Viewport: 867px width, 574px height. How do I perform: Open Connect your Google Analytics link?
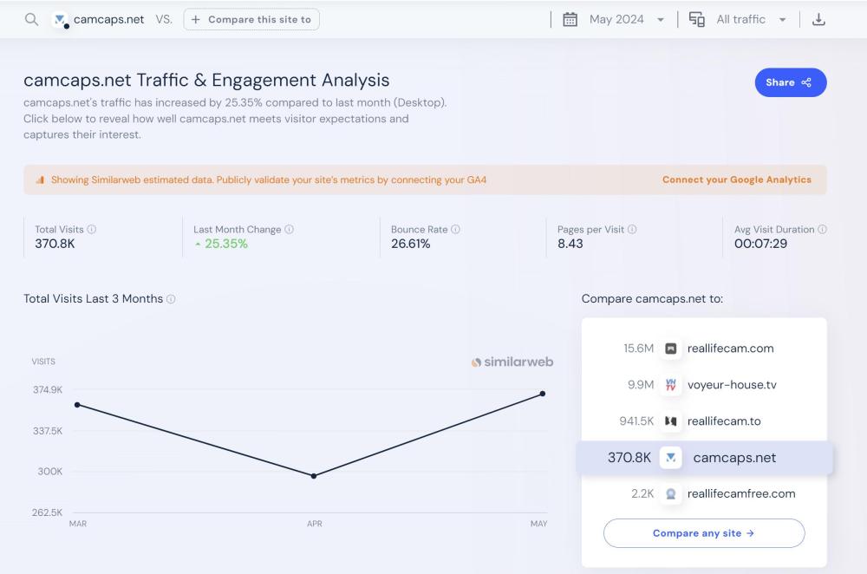click(736, 180)
